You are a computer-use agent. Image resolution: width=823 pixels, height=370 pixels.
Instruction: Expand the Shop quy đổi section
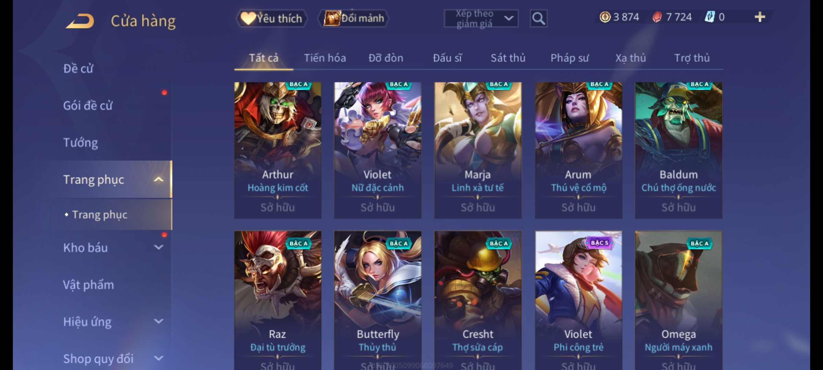click(158, 358)
